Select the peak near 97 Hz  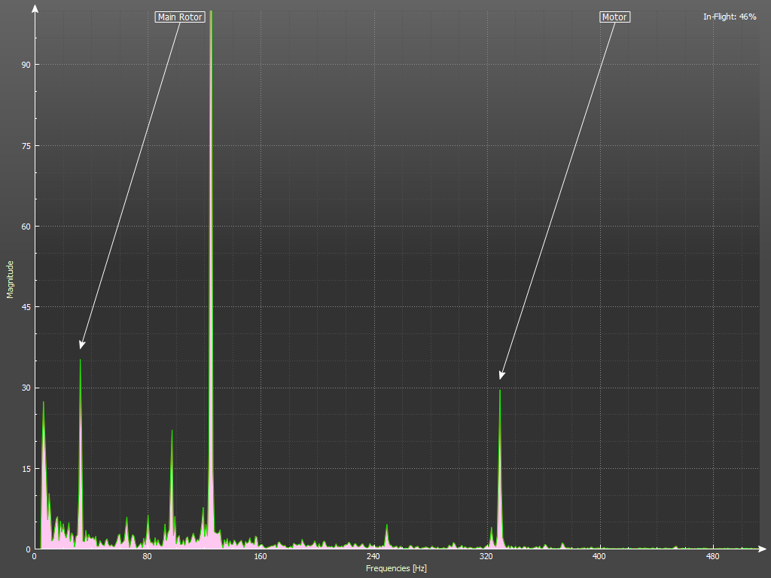(172, 431)
